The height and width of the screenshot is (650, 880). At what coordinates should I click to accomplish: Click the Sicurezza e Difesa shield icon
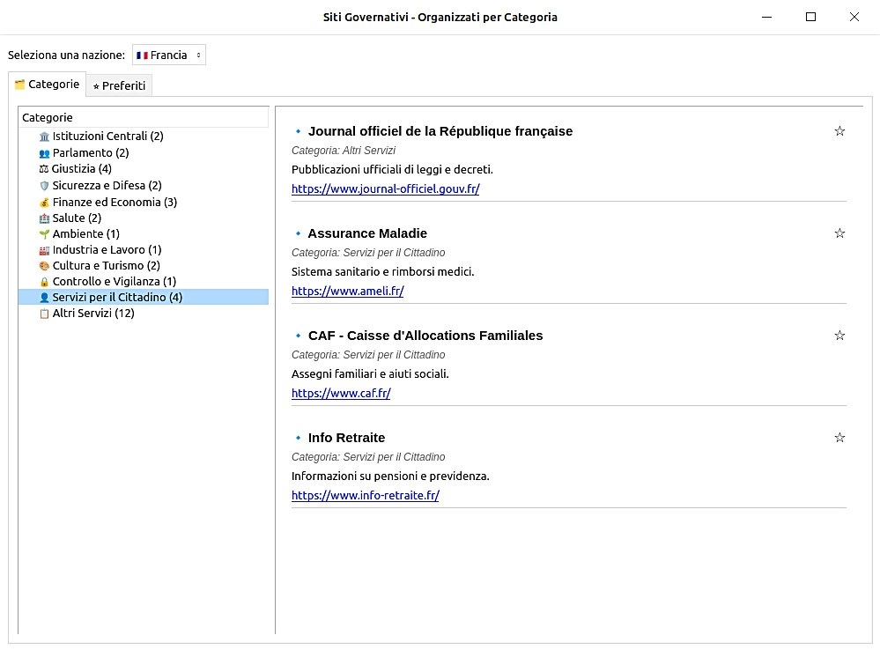[44, 186]
